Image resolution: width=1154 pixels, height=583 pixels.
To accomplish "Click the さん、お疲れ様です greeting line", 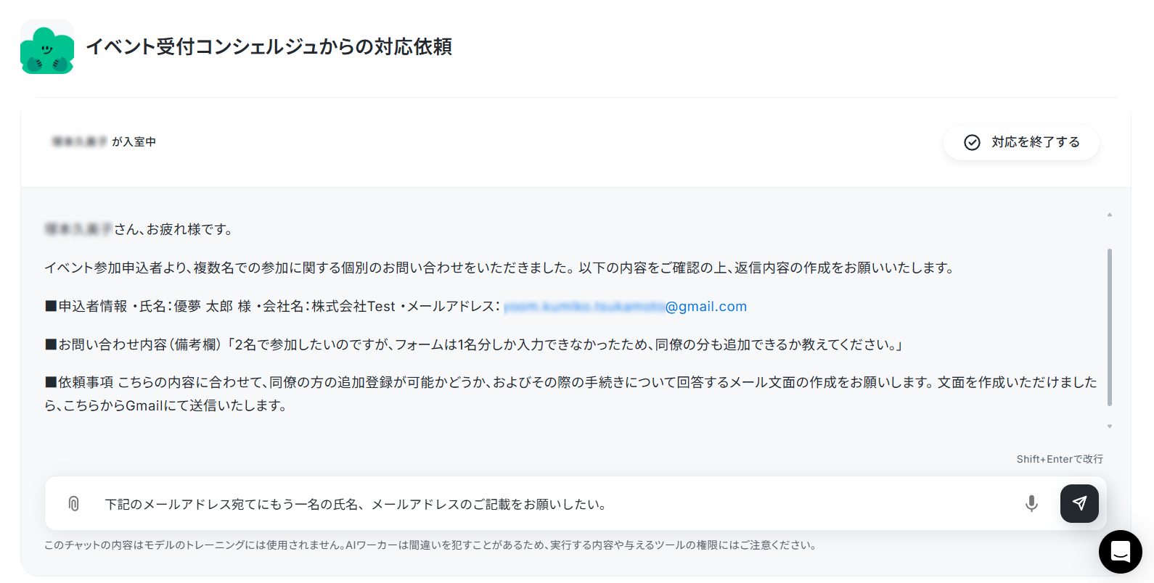I will pos(139,229).
